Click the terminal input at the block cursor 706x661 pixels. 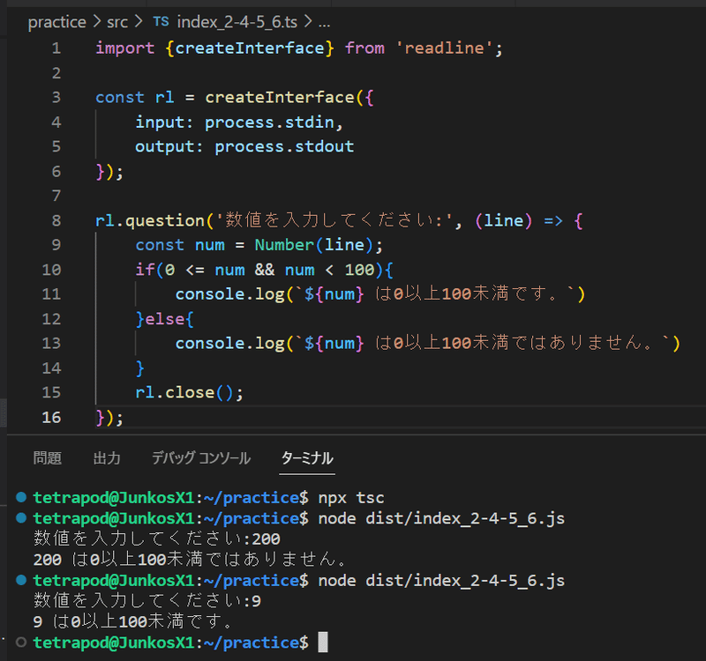322,642
